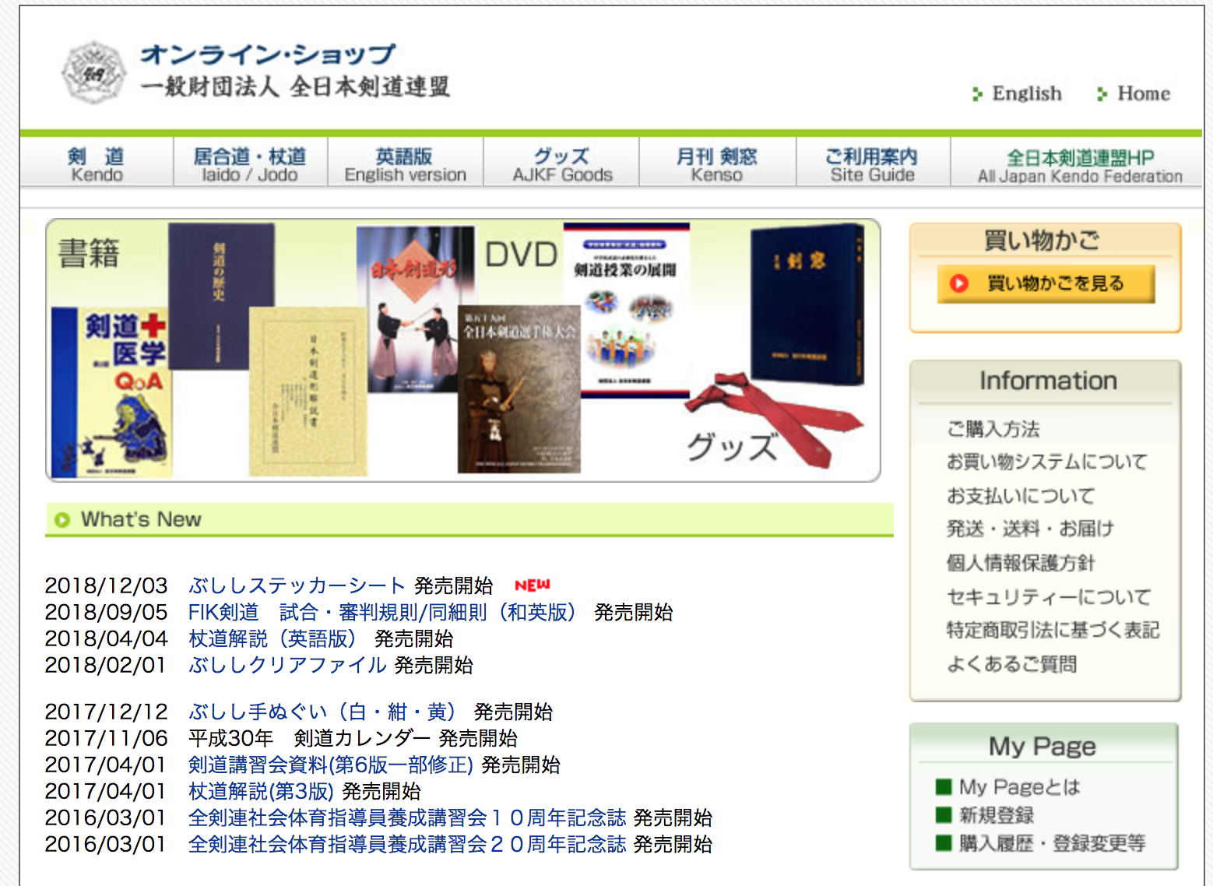1213x886 pixels.
Task: Go to the 月刊 剣窓 Kenso tab
Action: tap(717, 163)
